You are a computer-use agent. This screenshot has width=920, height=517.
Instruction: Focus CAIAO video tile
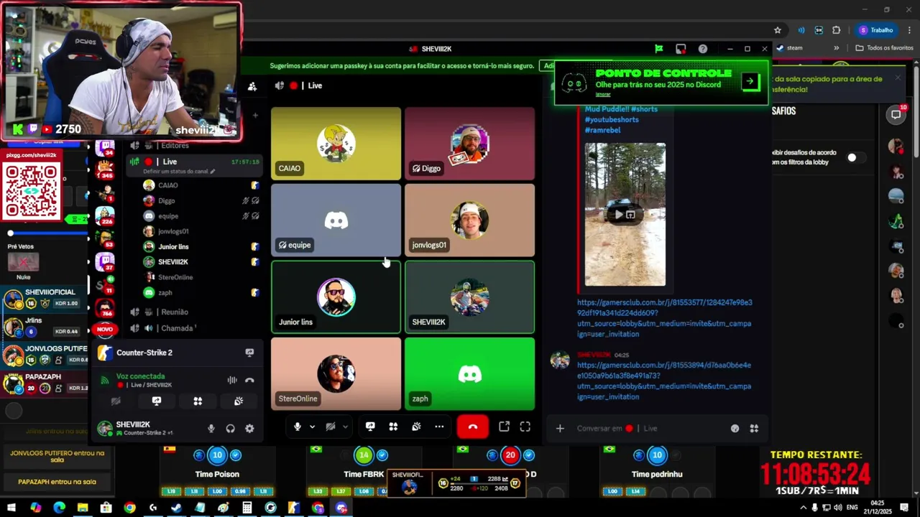click(x=336, y=144)
